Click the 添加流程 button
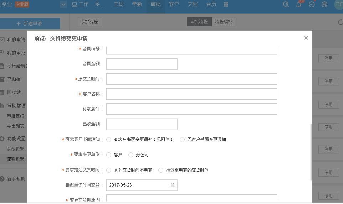This screenshot has width=343, height=204. [x=89, y=22]
